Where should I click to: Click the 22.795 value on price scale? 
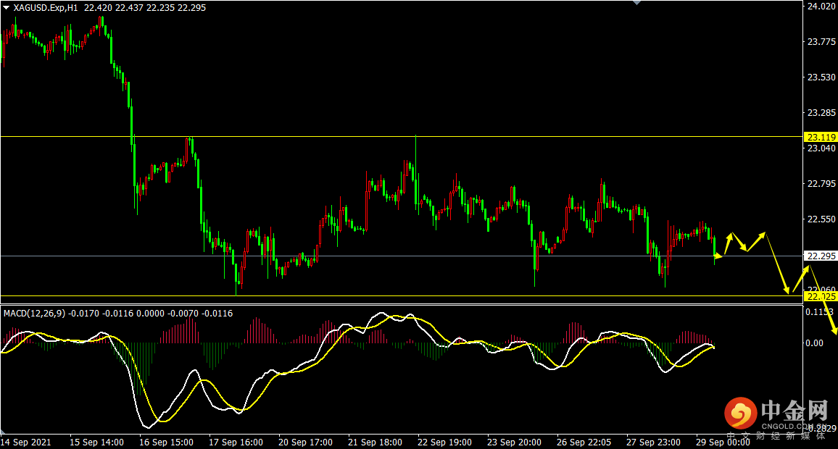point(821,184)
